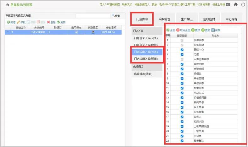Screen dimensions: 248x147
Task: Switch to the 生产加工 tab
Action: point(187,19)
